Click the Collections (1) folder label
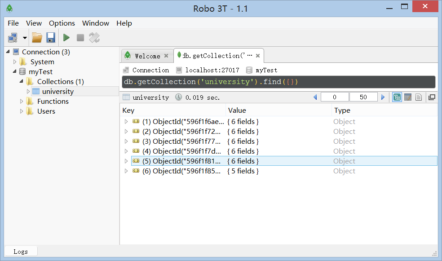The height and width of the screenshot is (261, 442). point(61,81)
